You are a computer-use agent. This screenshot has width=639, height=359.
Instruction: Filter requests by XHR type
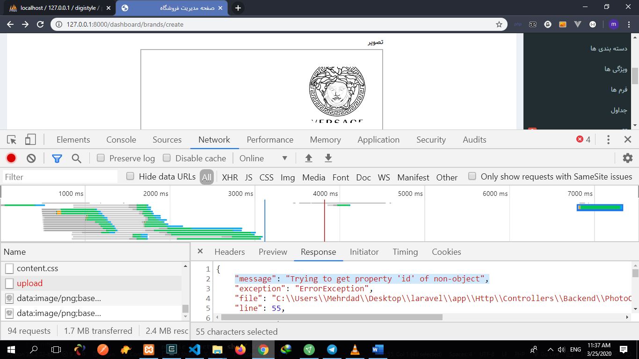(230, 177)
